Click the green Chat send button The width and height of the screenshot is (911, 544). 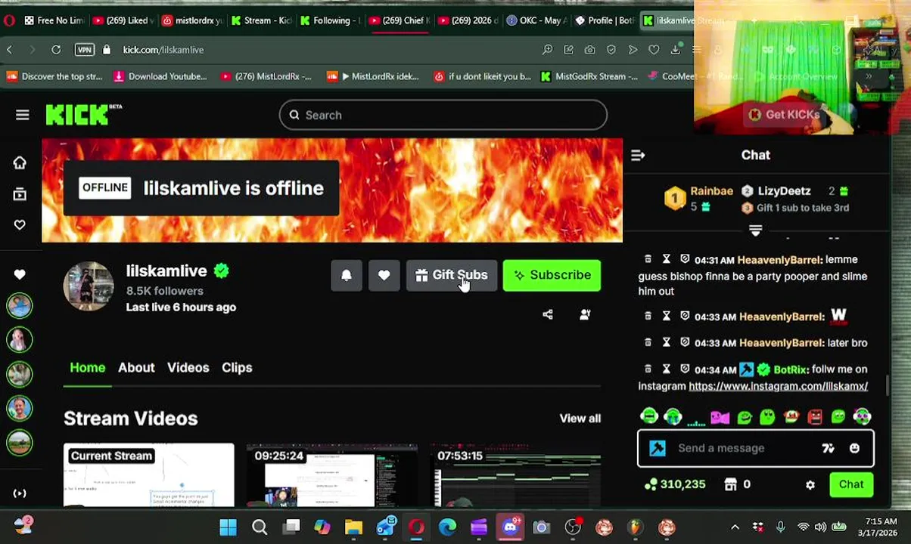coord(850,484)
